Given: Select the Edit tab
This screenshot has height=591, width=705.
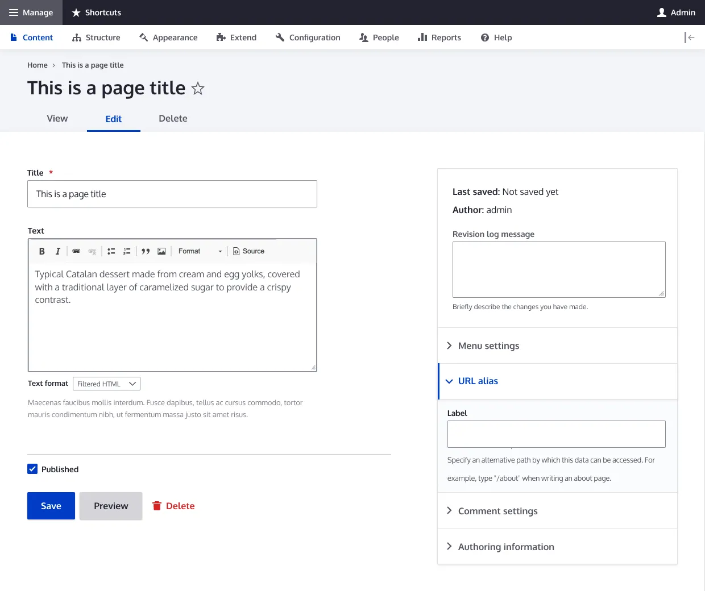Looking at the screenshot, I should tap(114, 119).
